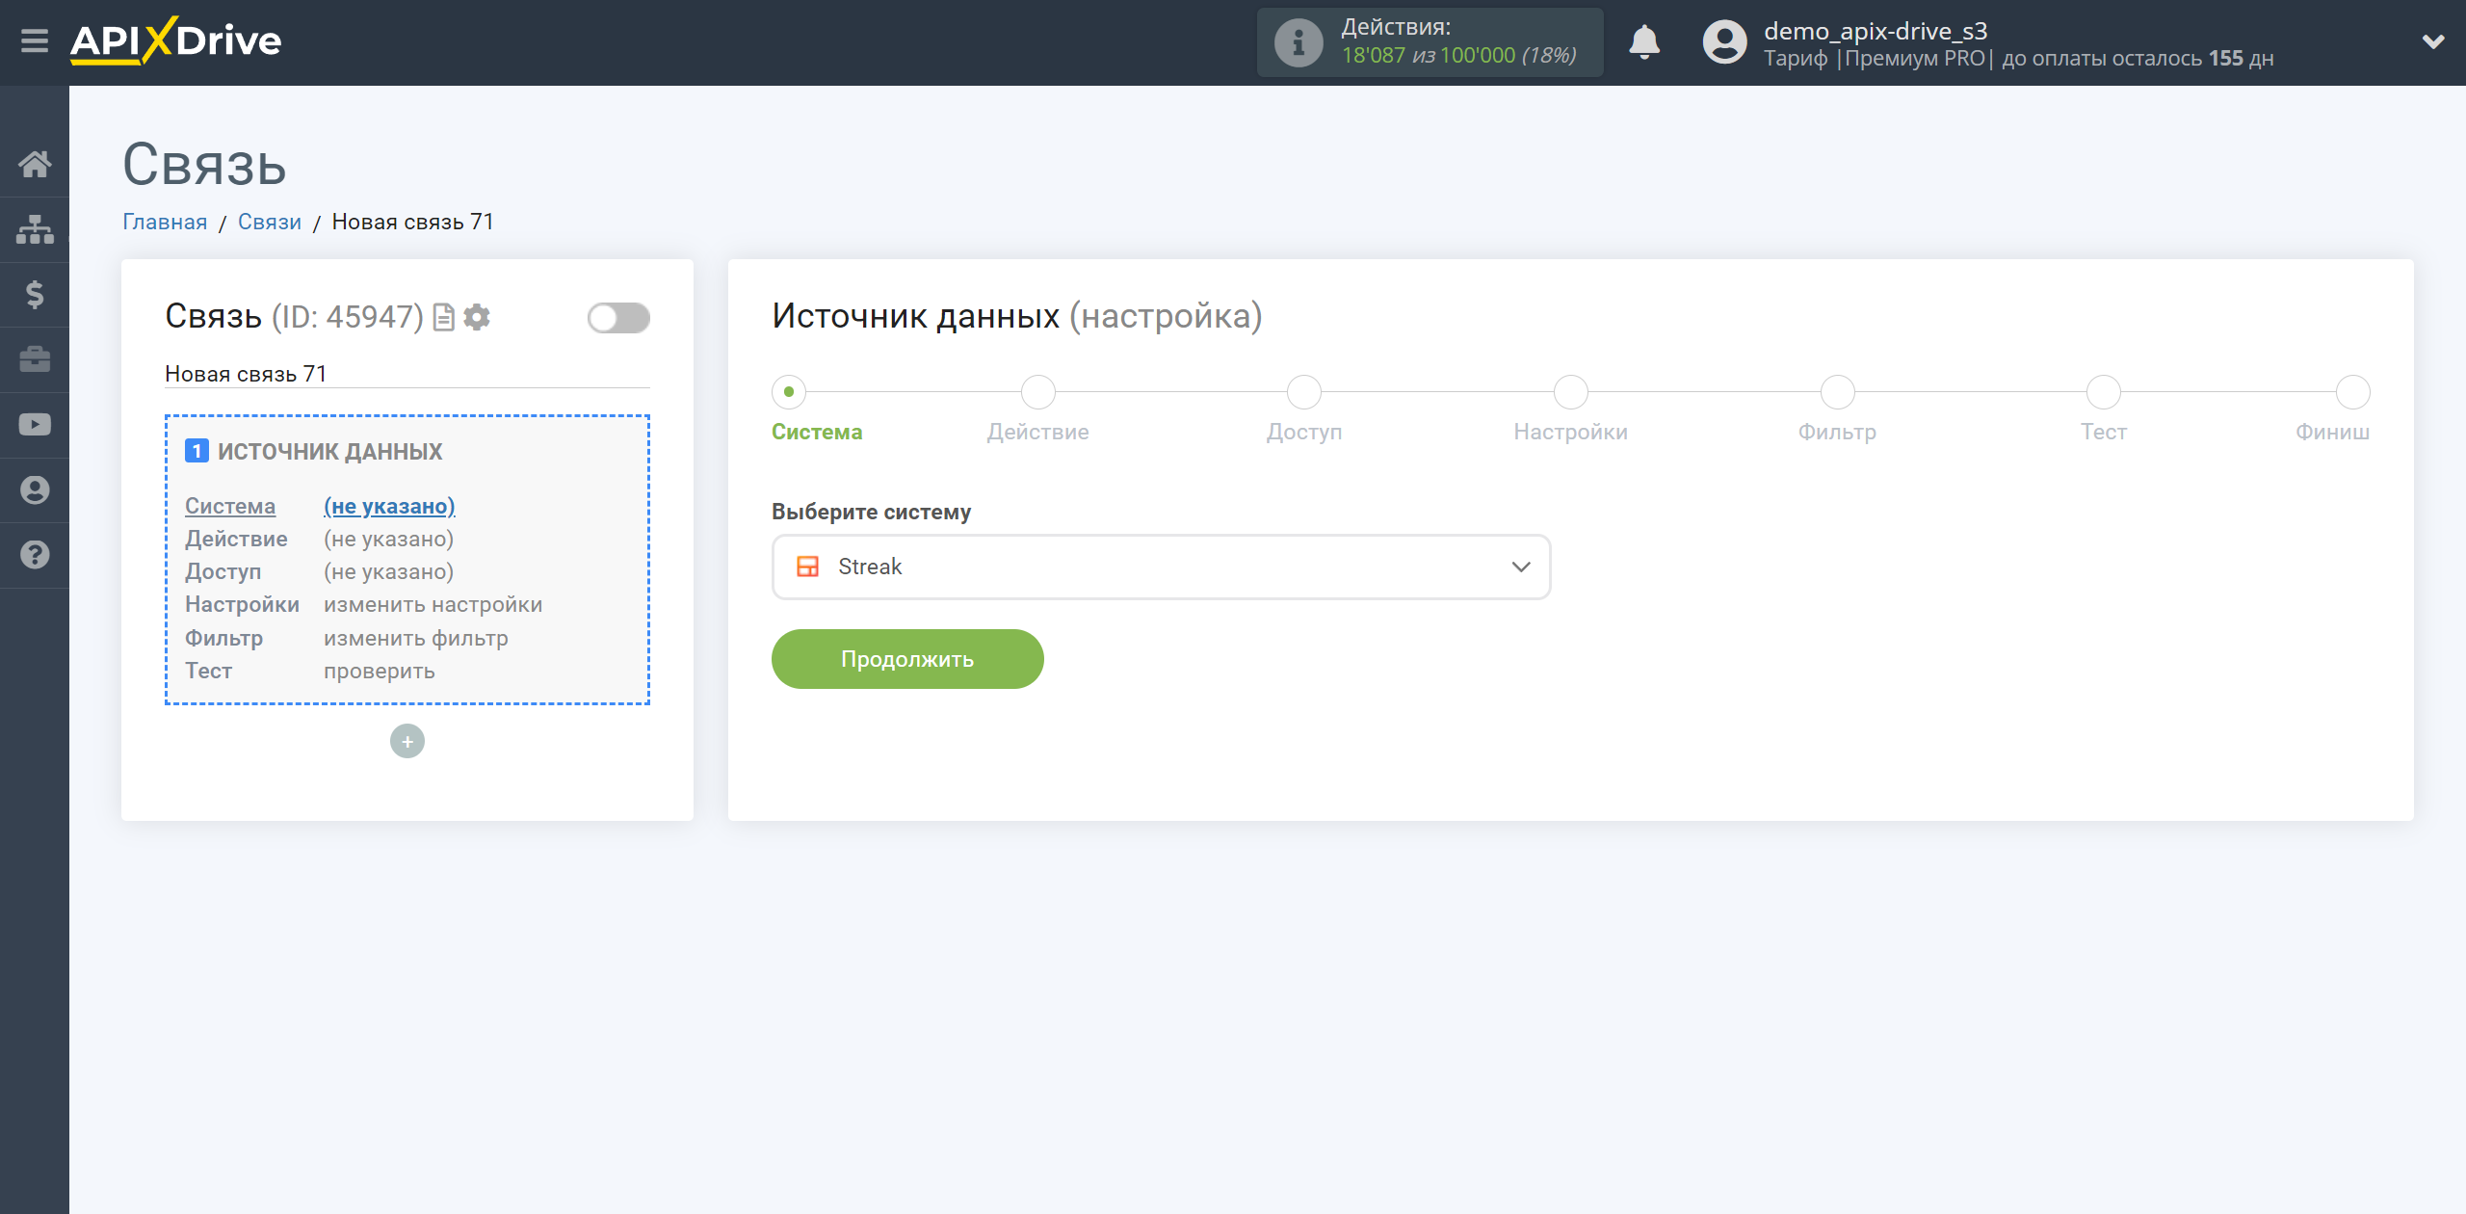Image resolution: width=2466 pixels, height=1214 pixels.
Task: Toggle the connection enable/disable switch
Action: pyautogui.click(x=618, y=318)
